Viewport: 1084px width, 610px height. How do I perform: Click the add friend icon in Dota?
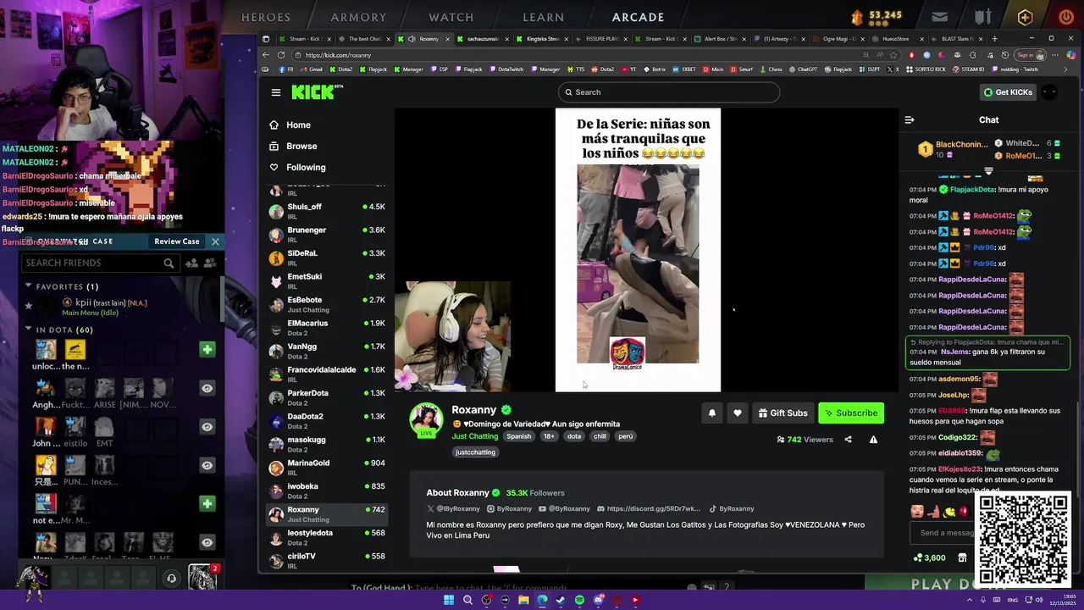[x=192, y=263]
